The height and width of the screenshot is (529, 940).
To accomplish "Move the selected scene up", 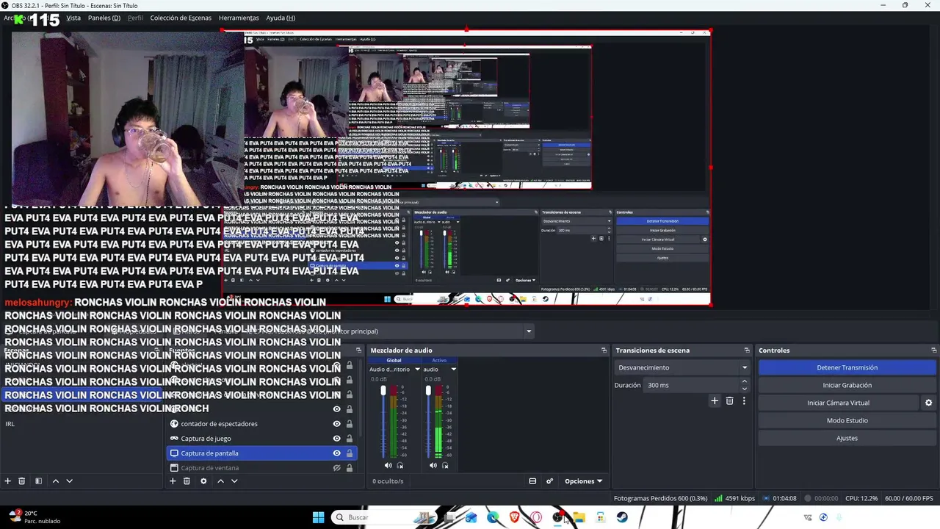I will 56,481.
